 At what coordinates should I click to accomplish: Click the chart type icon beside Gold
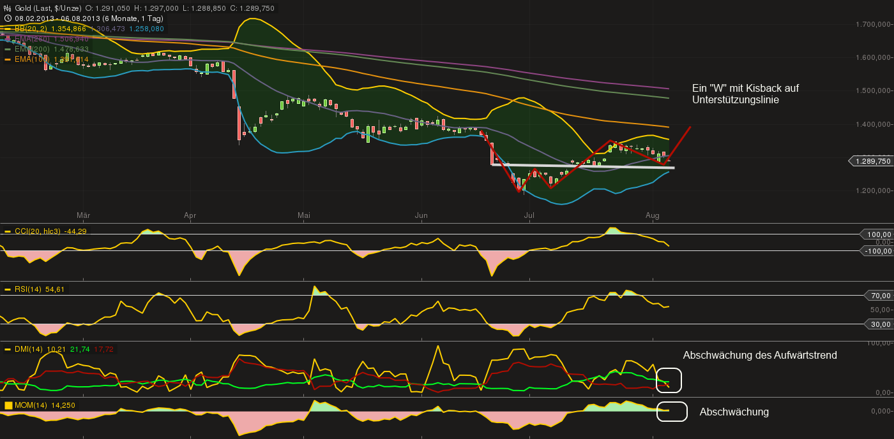pyautogui.click(x=8, y=8)
